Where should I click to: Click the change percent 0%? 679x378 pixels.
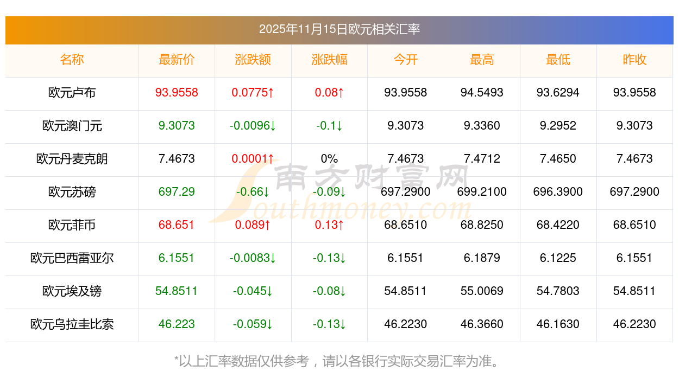(x=329, y=159)
